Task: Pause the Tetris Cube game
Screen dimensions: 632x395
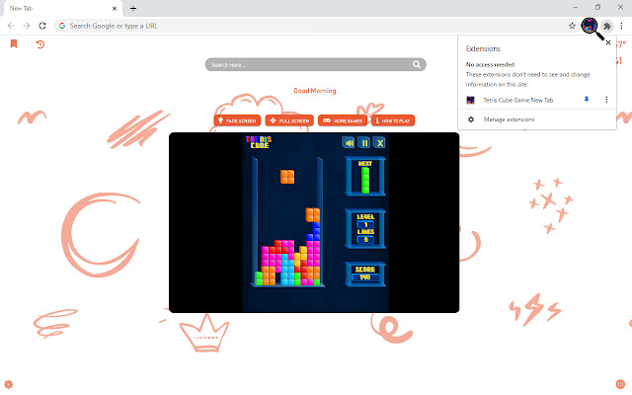Action: 364,142
